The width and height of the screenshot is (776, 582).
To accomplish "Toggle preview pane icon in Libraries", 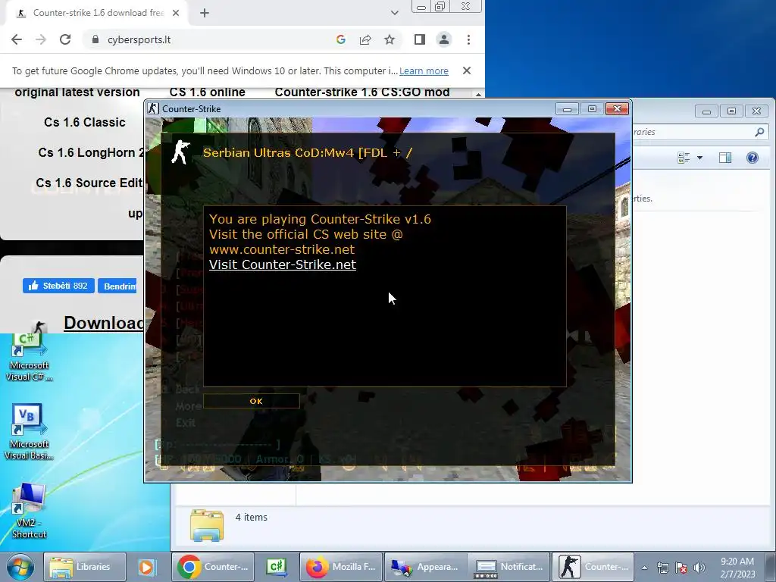I will click(x=725, y=158).
